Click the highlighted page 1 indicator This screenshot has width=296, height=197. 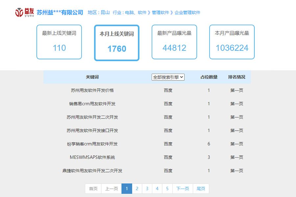pyautogui.click(x=127, y=188)
